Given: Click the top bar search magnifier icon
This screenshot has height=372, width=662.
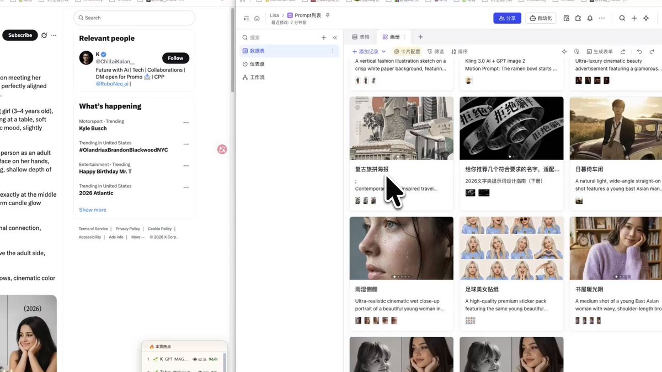Looking at the screenshot, I should click(x=622, y=18).
